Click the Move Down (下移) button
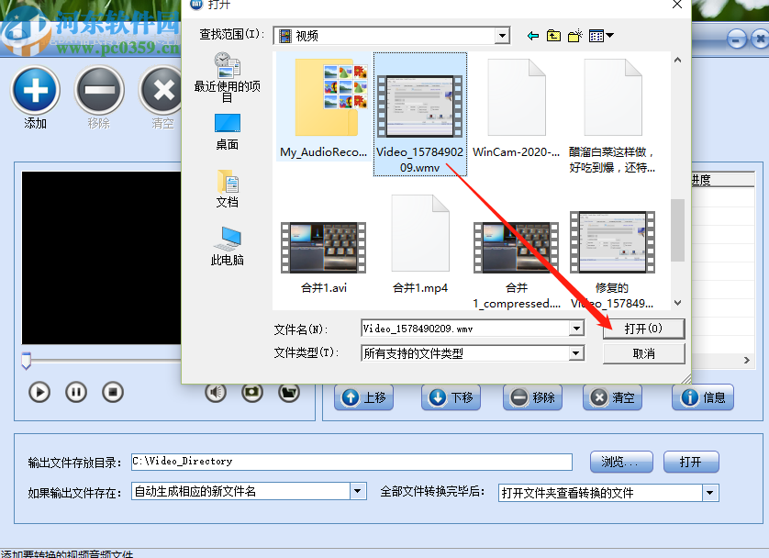The width and height of the screenshot is (769, 558). click(x=451, y=397)
